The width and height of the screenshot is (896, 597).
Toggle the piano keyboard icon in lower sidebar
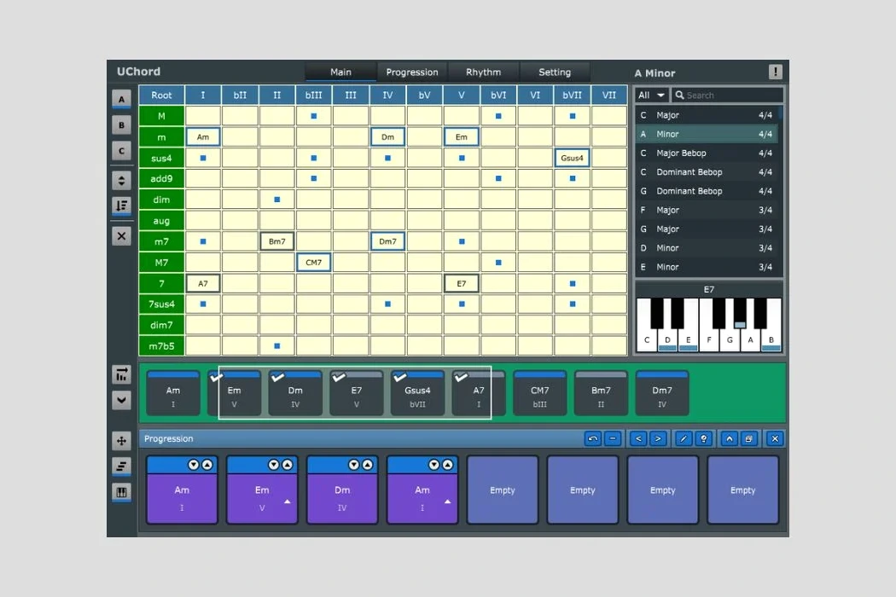pyautogui.click(x=121, y=492)
